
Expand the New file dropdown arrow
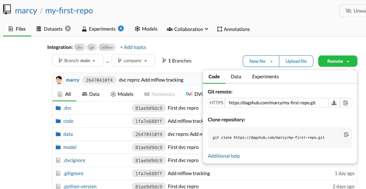(271, 61)
